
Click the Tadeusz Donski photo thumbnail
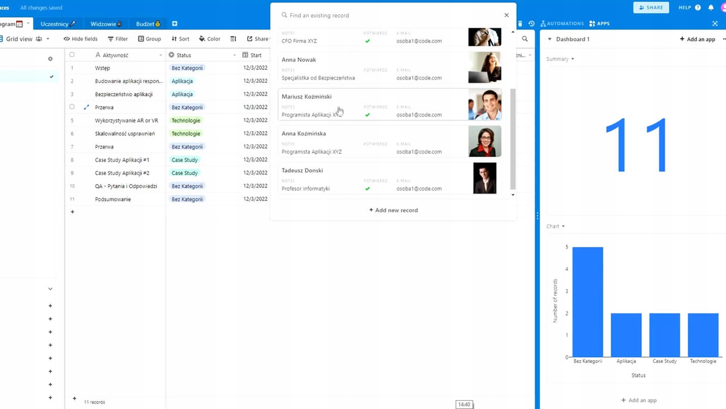(485, 178)
